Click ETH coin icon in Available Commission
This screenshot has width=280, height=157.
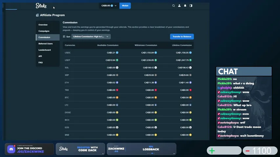click(x=117, y=83)
